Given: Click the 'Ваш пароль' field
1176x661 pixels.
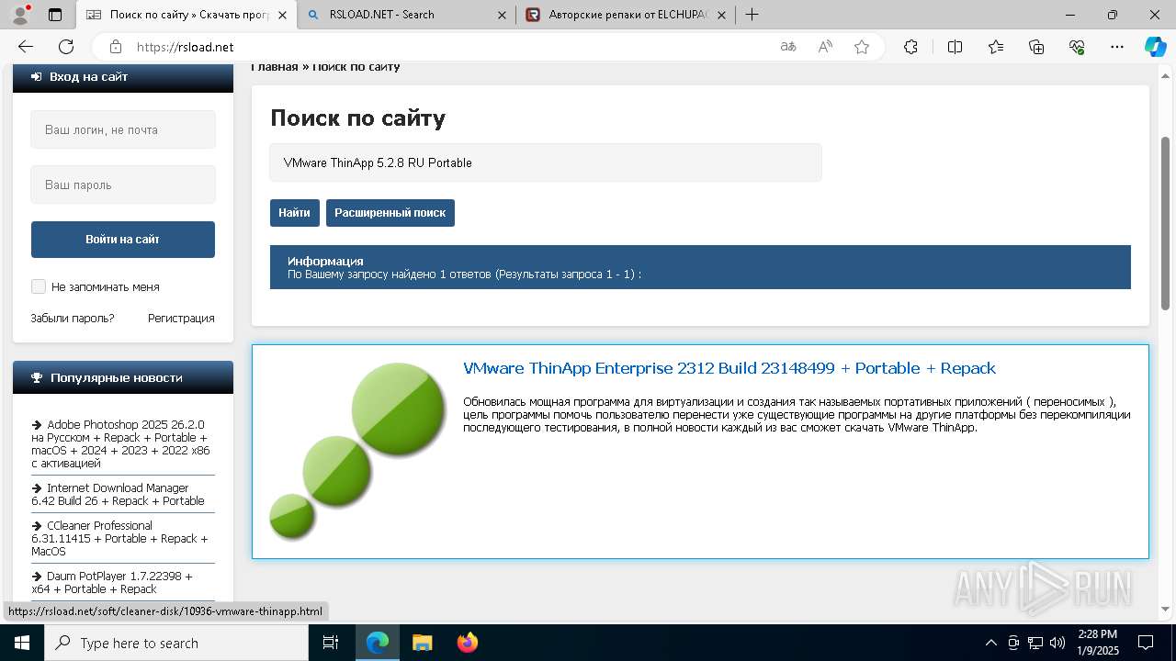Looking at the screenshot, I should click(123, 185).
